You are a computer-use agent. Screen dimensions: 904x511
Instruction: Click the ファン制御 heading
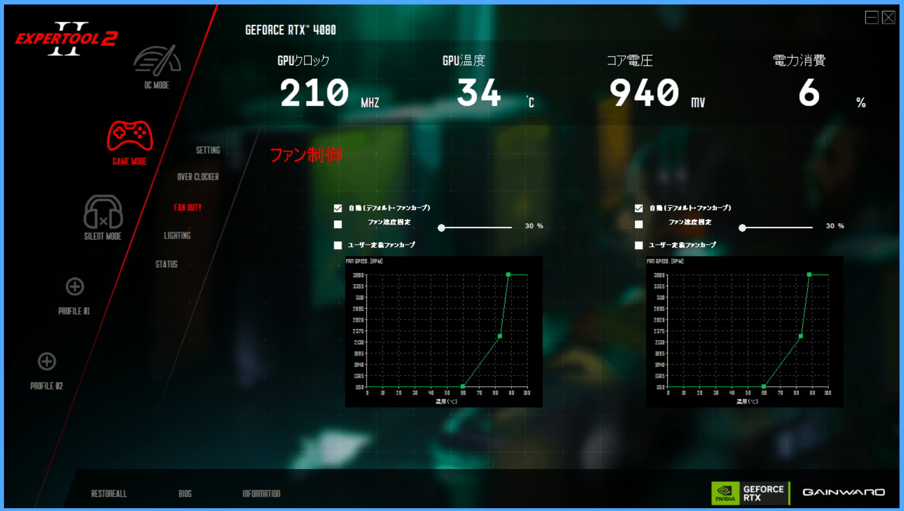306,155
